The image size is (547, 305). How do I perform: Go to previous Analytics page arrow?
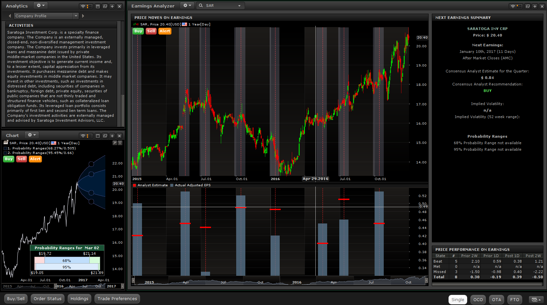9,16
